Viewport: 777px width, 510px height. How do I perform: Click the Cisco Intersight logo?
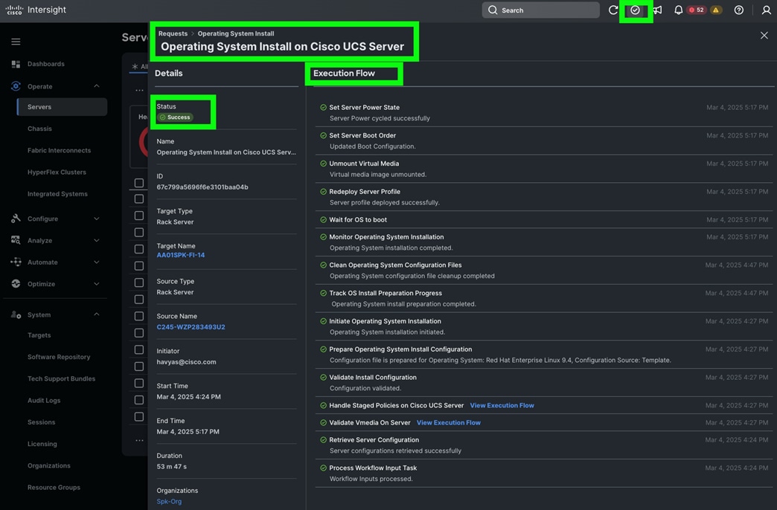[x=35, y=10]
